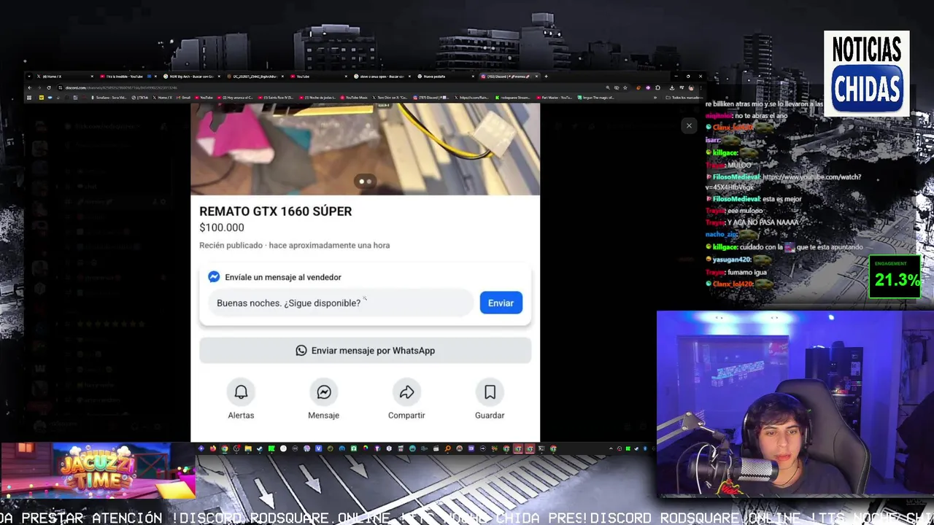
Task: Click the Firefox taskbar icon
Action: click(213, 448)
